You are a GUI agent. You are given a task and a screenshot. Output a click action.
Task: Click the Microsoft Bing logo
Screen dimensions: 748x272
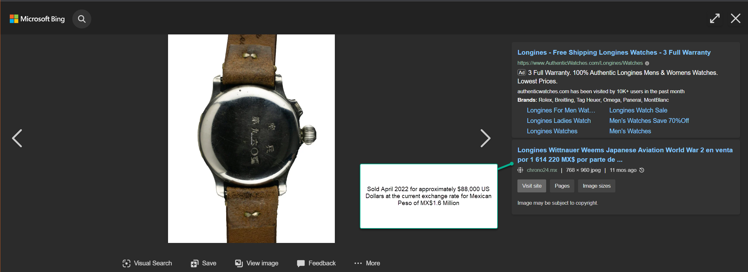(37, 19)
